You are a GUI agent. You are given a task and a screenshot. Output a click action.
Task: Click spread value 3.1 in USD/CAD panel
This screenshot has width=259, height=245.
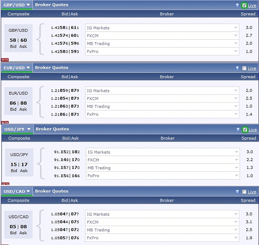(249, 222)
